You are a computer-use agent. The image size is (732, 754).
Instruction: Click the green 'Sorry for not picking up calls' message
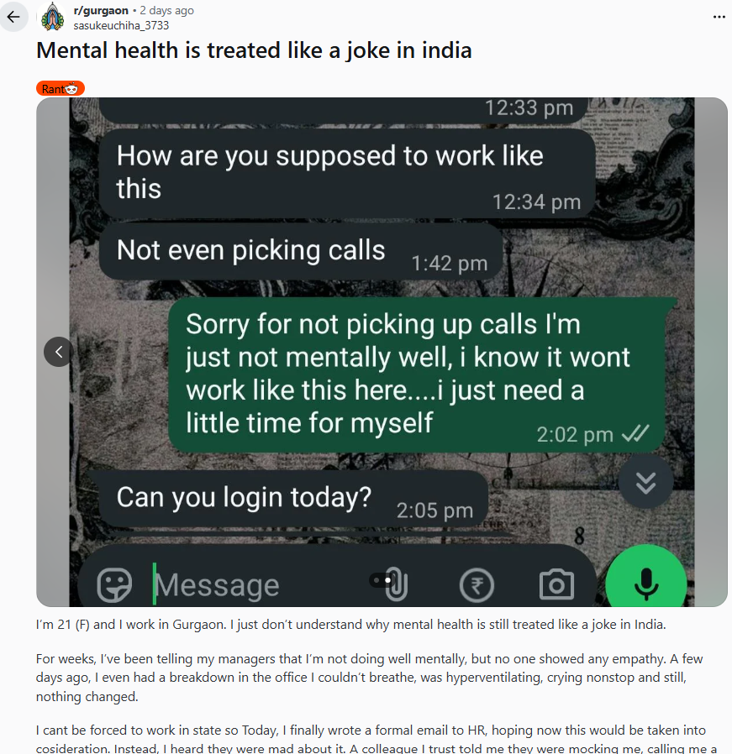(x=417, y=375)
